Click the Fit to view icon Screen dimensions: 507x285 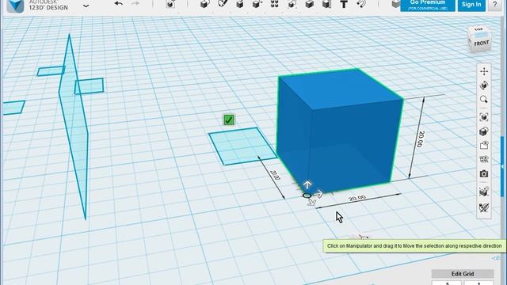(x=484, y=117)
